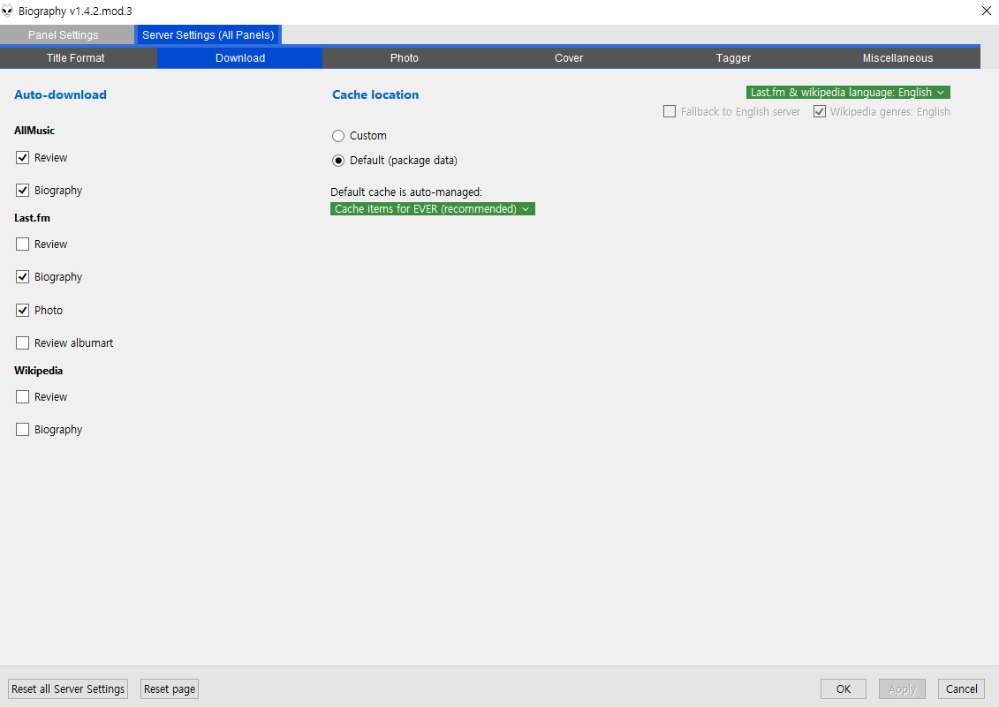The image size is (999, 707).
Task: Close the Biography settings window
Action: point(987,11)
